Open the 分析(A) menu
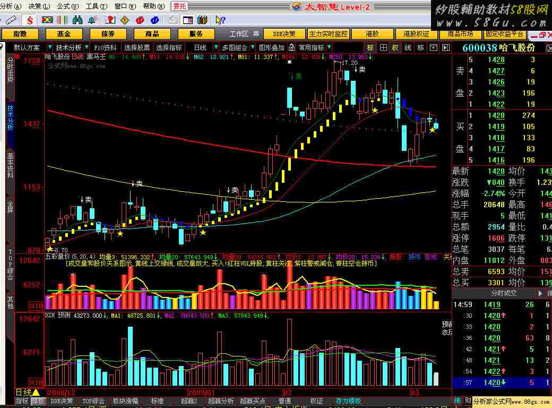 pyautogui.click(x=11, y=6)
